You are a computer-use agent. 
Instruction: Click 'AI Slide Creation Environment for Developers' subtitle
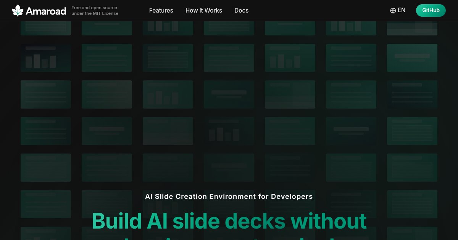[229, 197]
